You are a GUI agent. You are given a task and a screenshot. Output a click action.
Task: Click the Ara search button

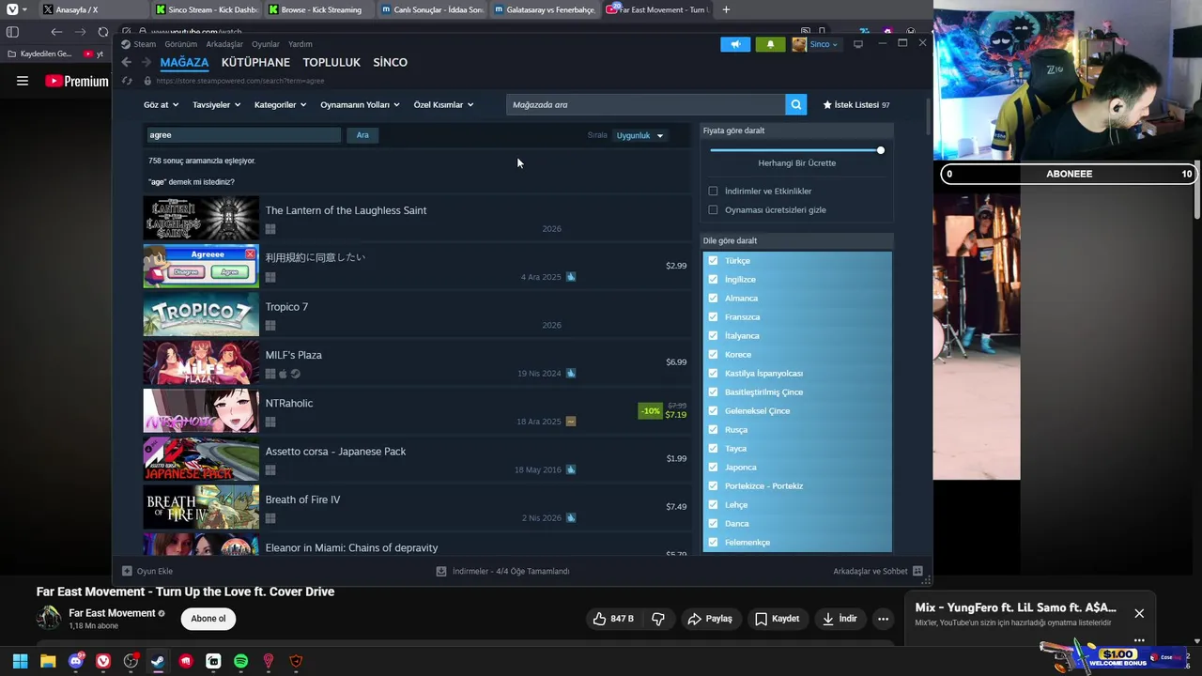click(362, 135)
